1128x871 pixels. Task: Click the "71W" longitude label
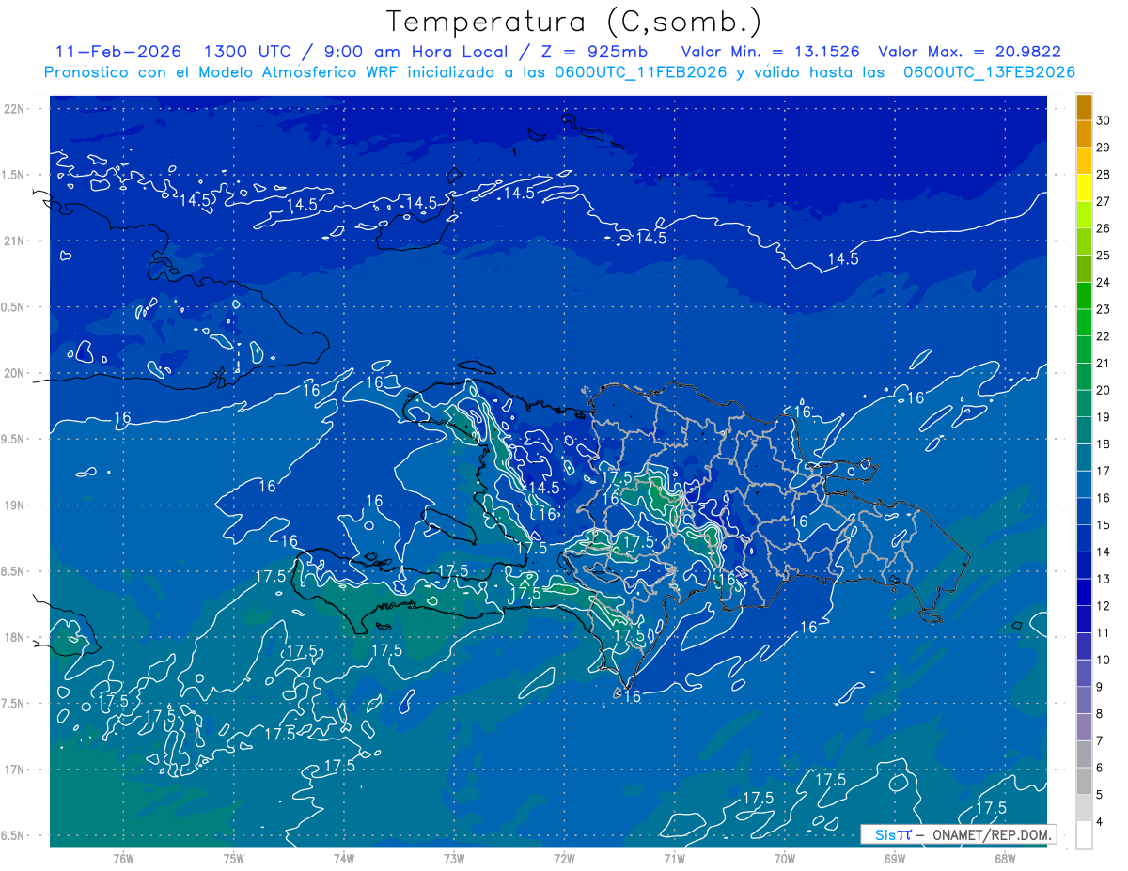(x=674, y=858)
